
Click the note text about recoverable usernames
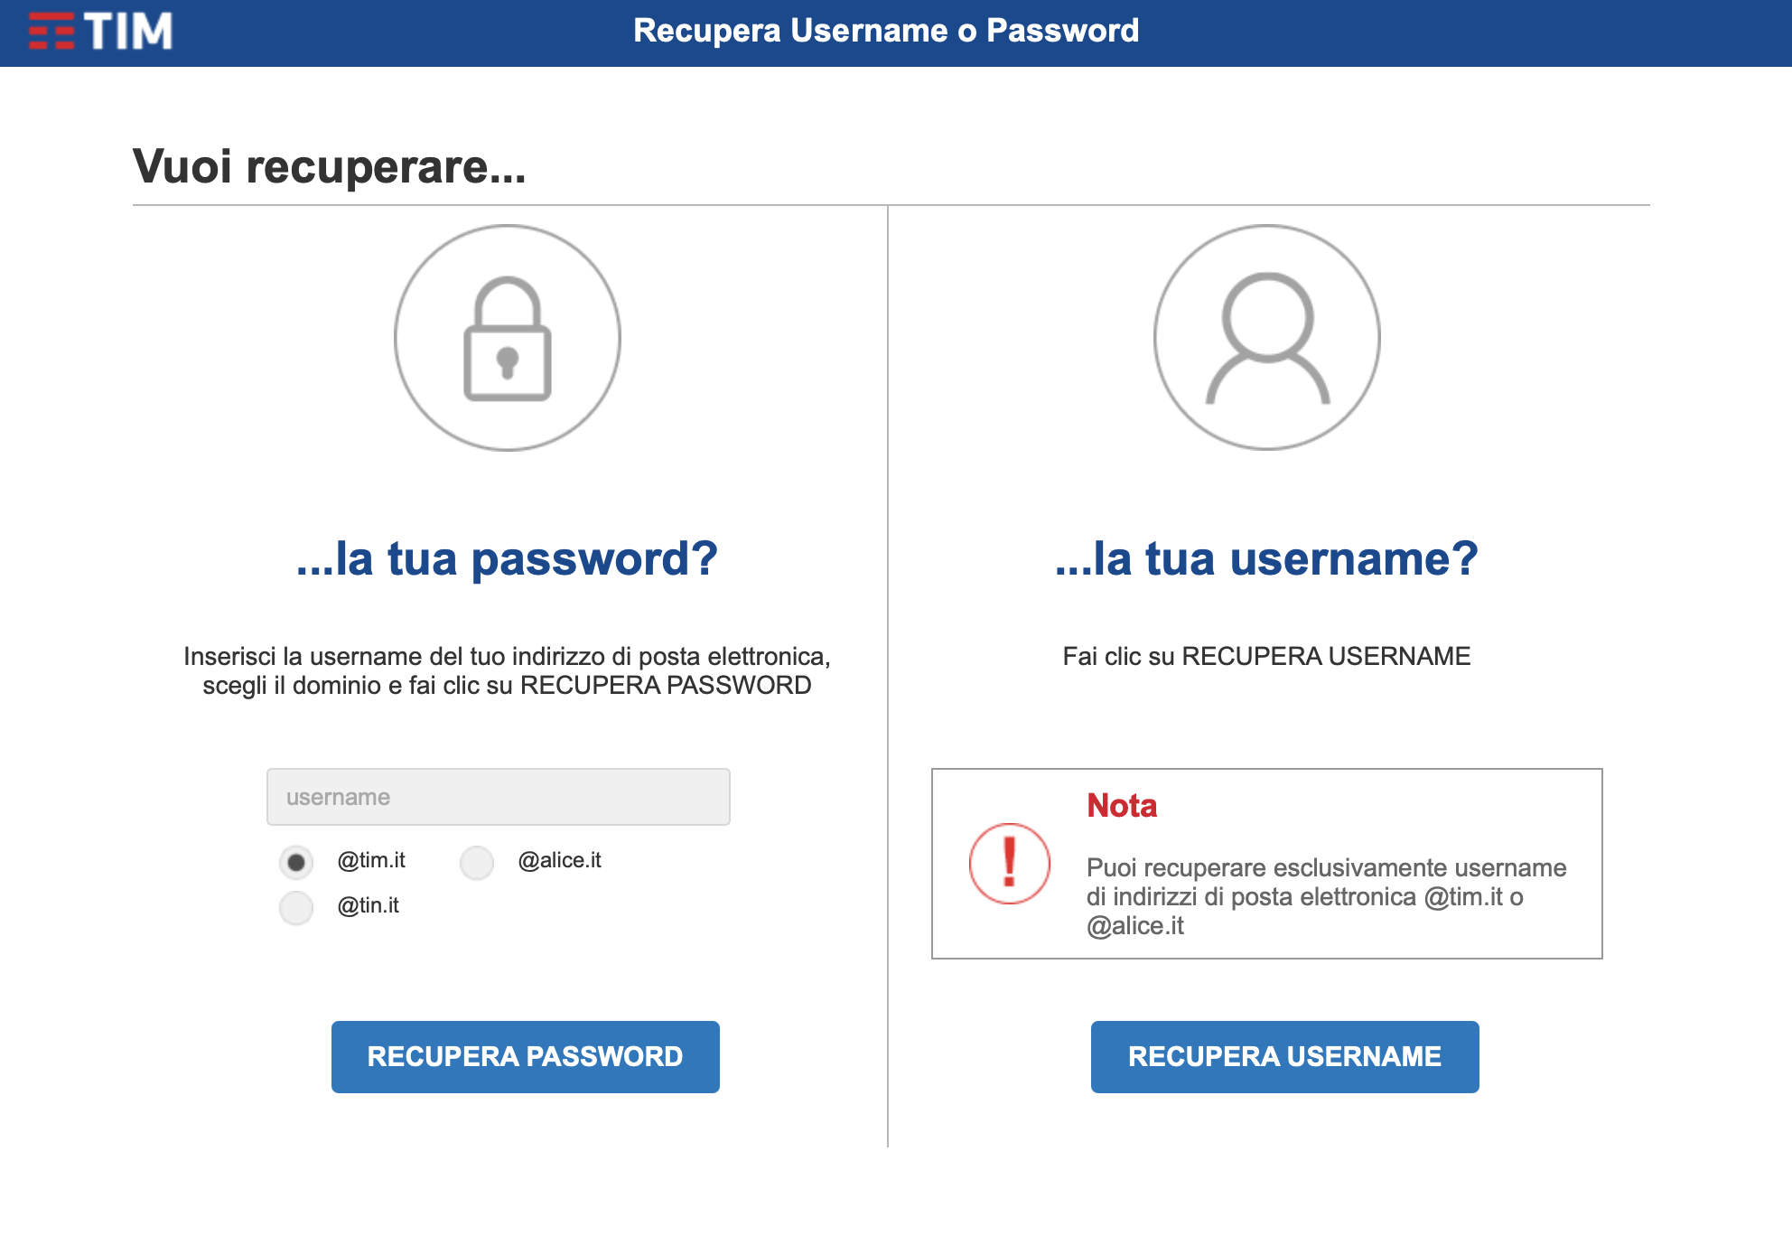1327,896
